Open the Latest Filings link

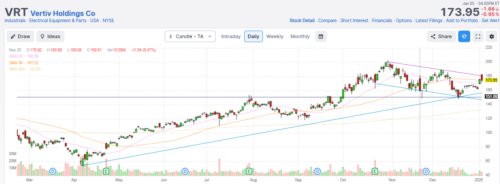[429, 21]
